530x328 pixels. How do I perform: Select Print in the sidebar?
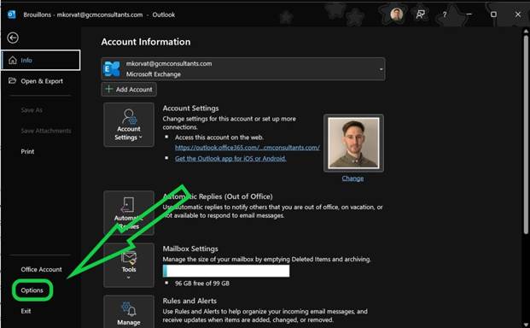click(x=27, y=151)
